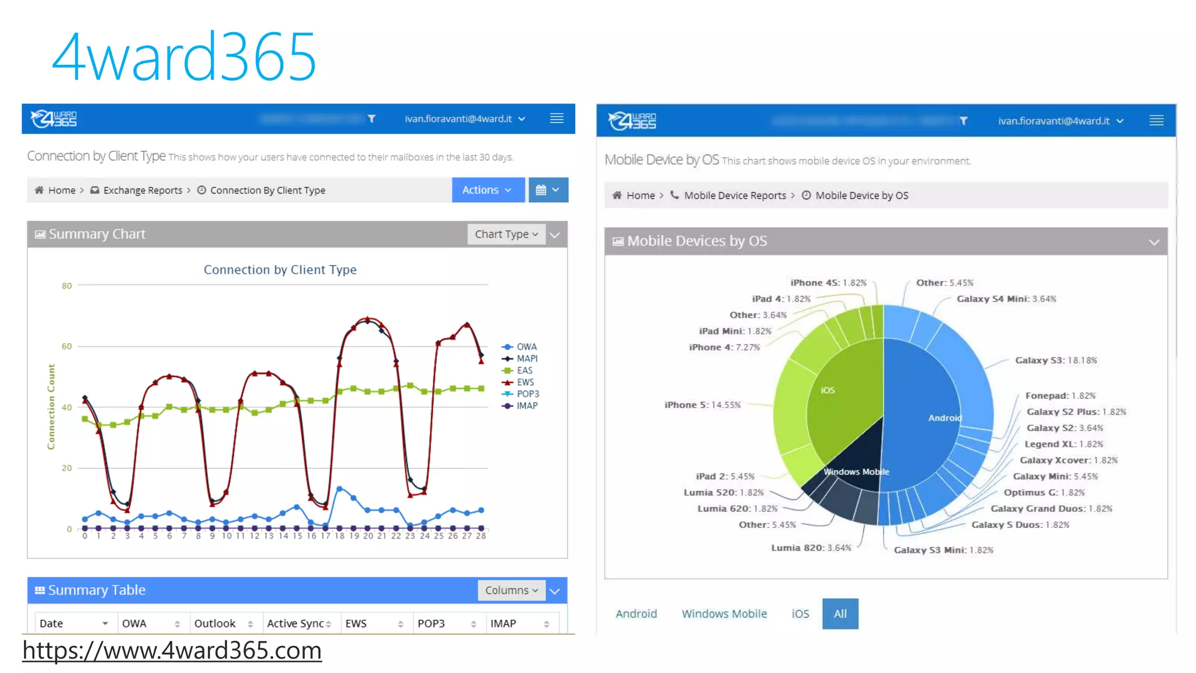Click the Home icon in Mobile Device breadcrumb
The width and height of the screenshot is (1196, 673).
pos(617,195)
